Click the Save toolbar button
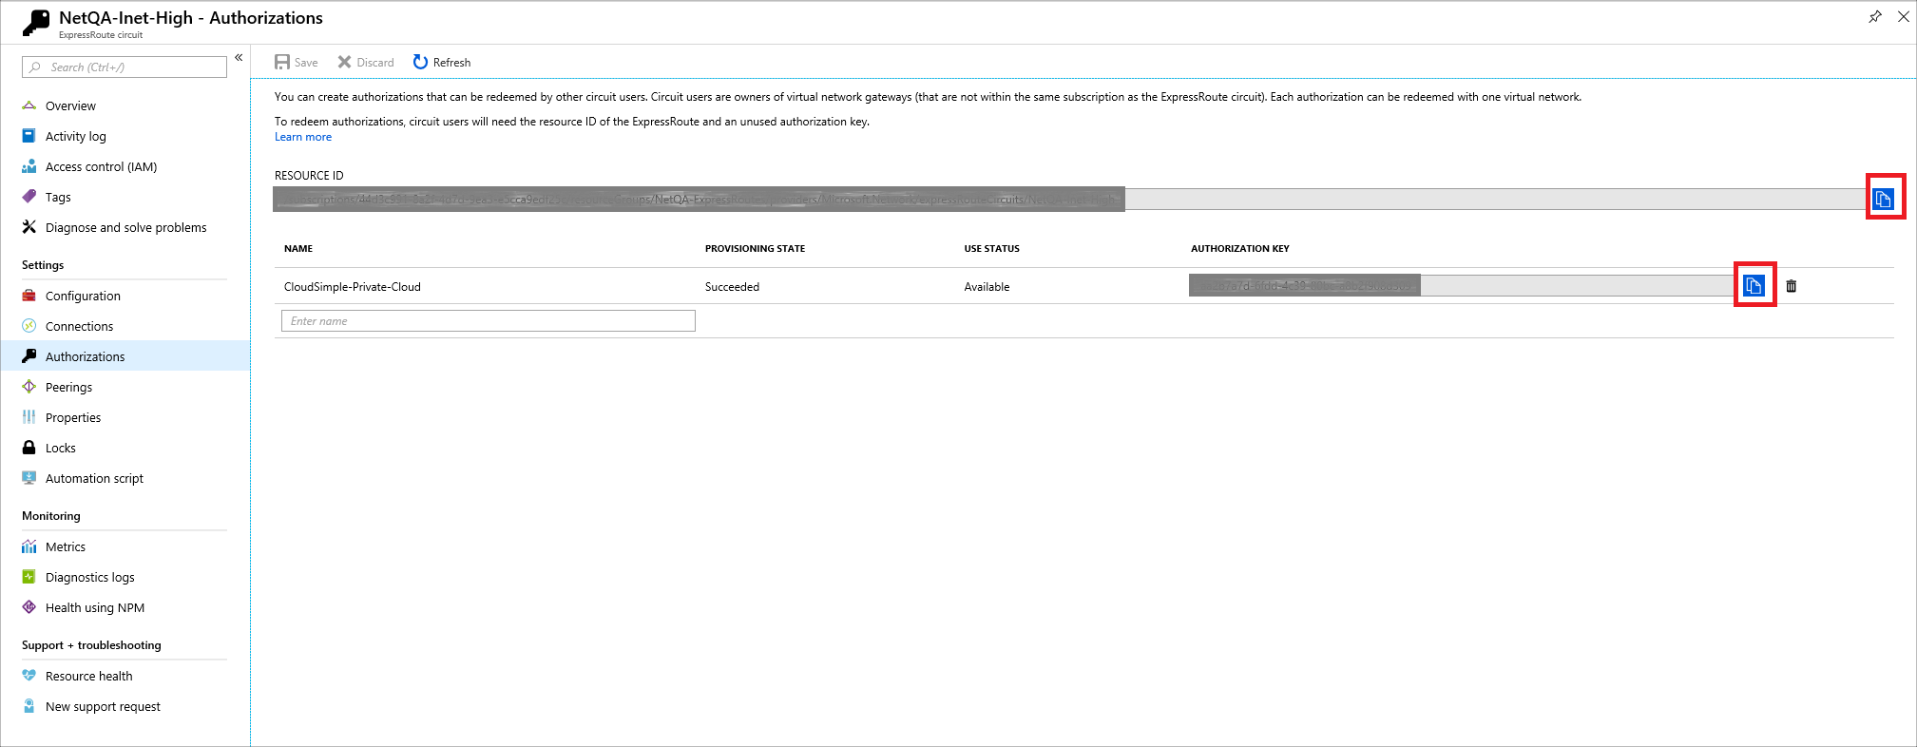The height and width of the screenshot is (747, 1917). pyautogui.click(x=297, y=62)
